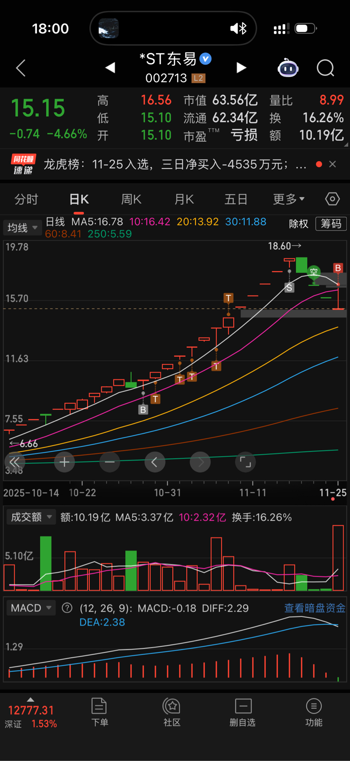350x761 pixels.
Task: Switch to 月K tab
Action: point(184,200)
